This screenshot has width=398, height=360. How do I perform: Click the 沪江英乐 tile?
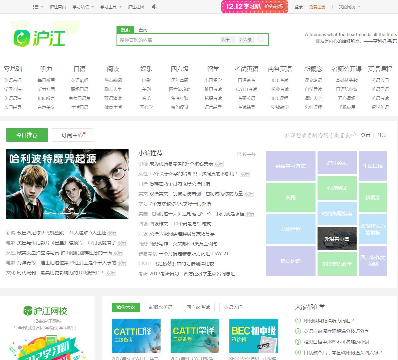click(x=337, y=163)
